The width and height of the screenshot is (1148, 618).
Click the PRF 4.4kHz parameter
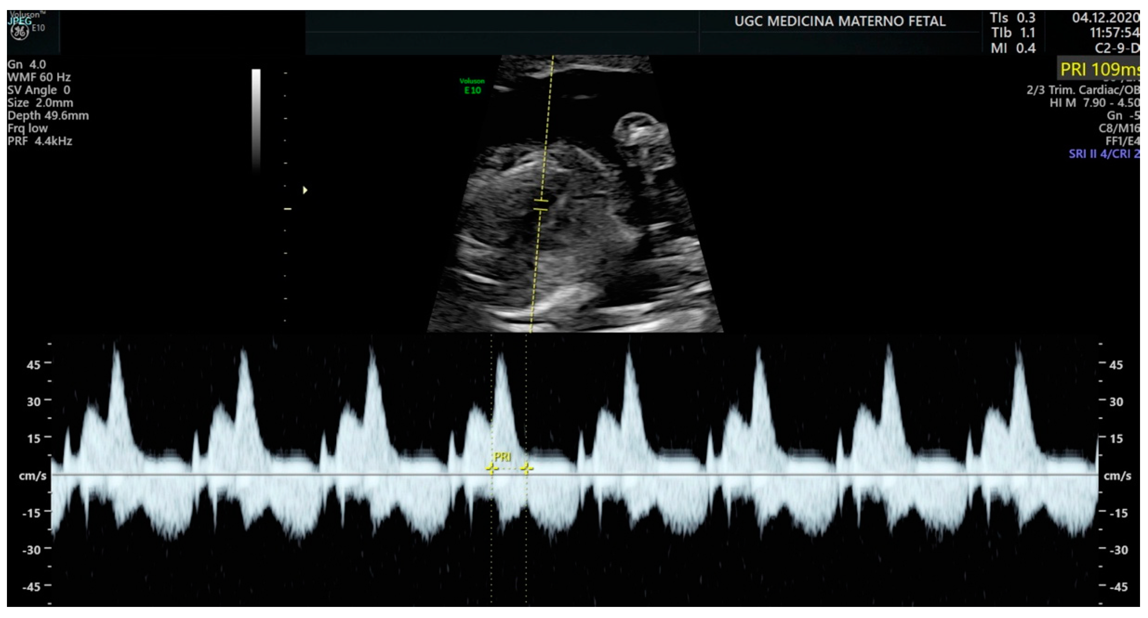[40, 141]
